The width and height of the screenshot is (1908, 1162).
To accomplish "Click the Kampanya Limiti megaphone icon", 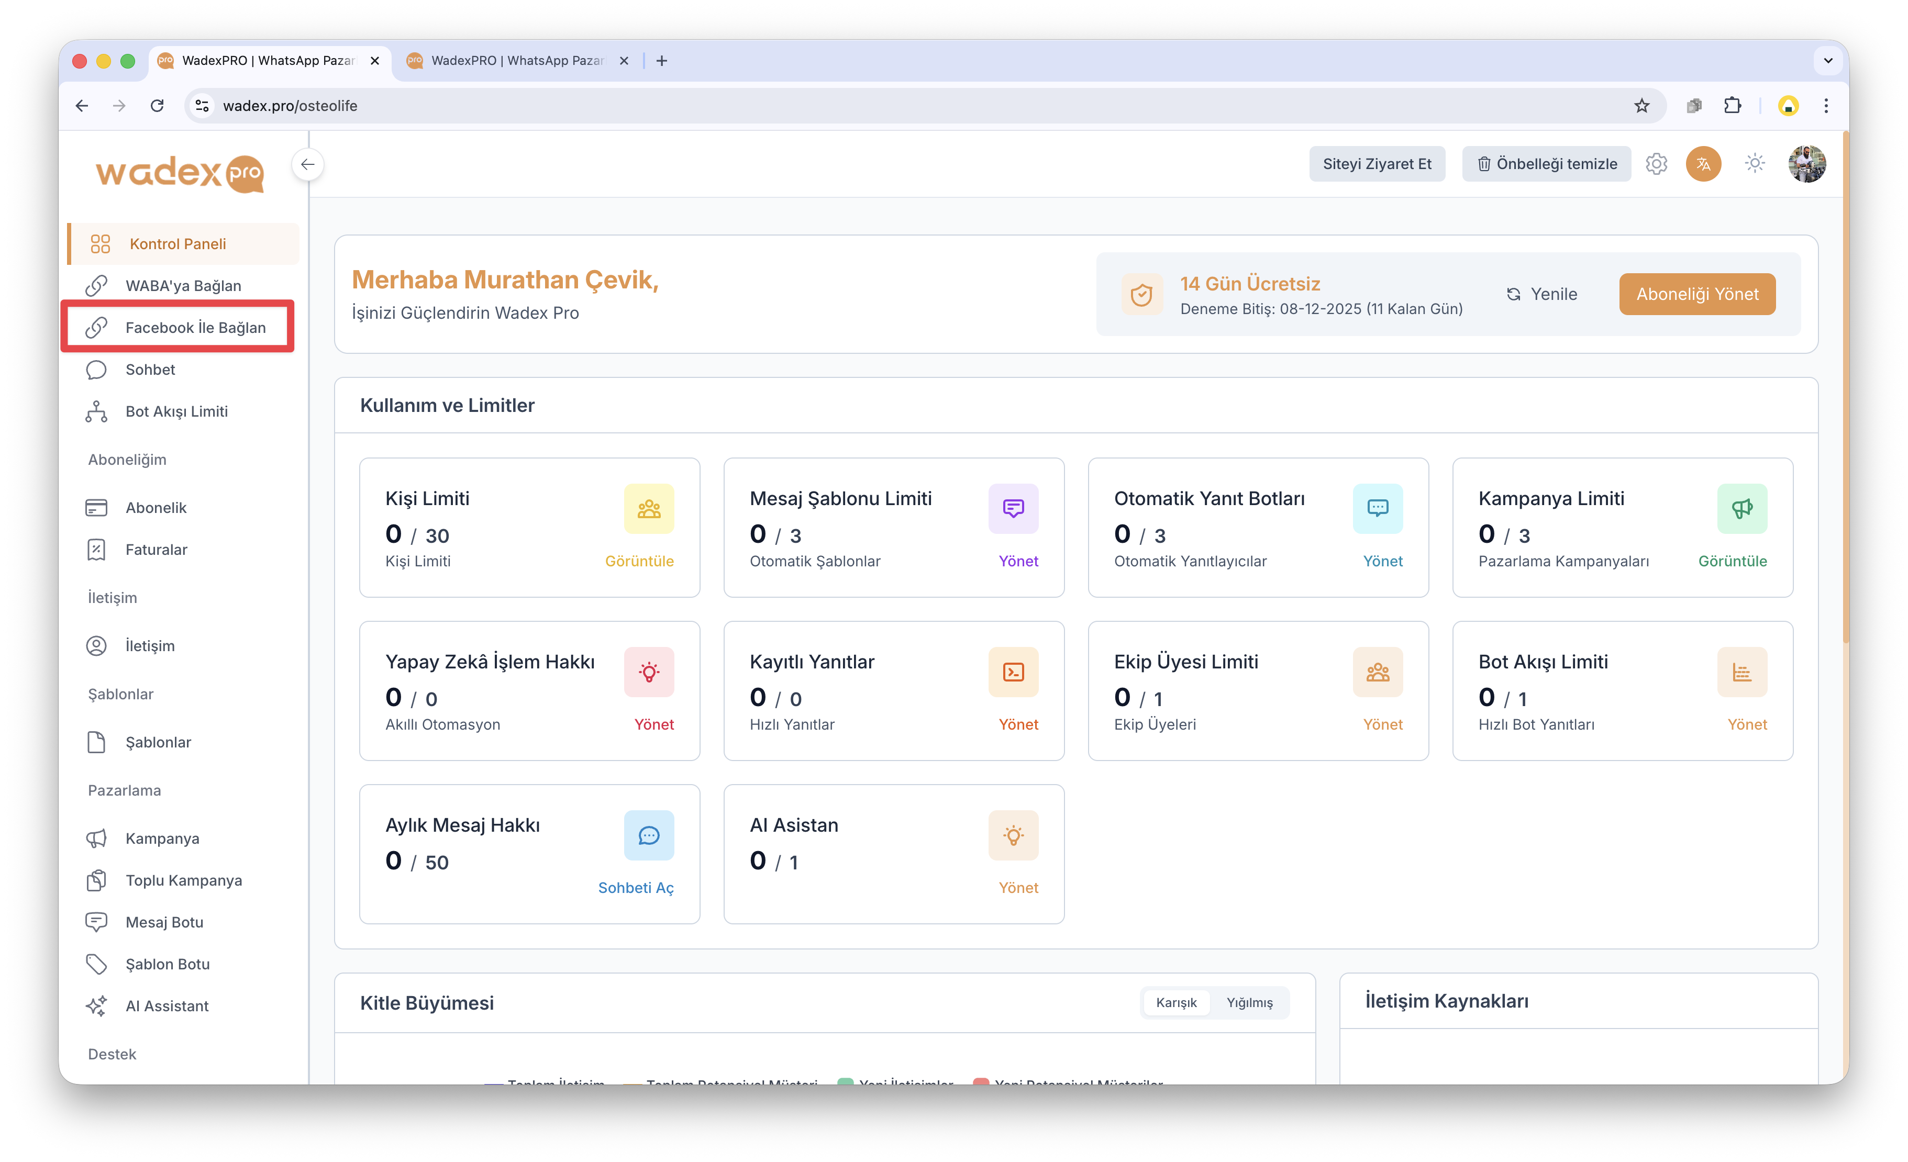I will tap(1741, 509).
